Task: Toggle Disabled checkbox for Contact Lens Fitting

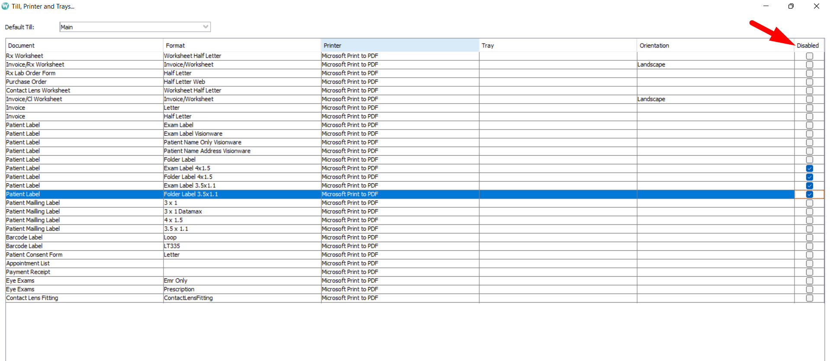Action: coord(810,298)
